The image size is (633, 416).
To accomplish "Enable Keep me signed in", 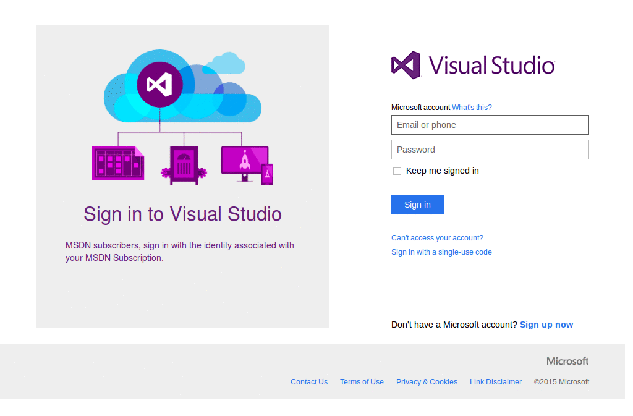I will (397, 171).
